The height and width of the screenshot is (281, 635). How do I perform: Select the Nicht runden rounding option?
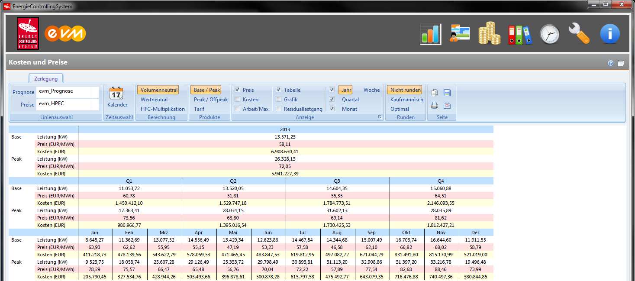(x=404, y=90)
